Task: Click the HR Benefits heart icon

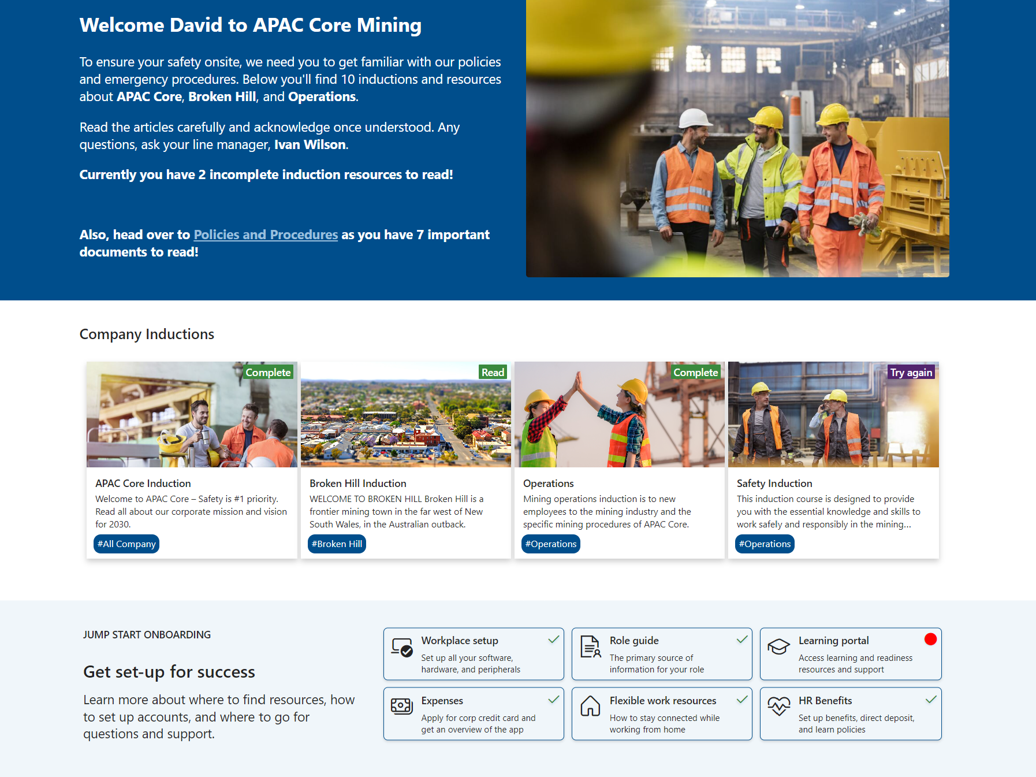Action: [x=778, y=706]
